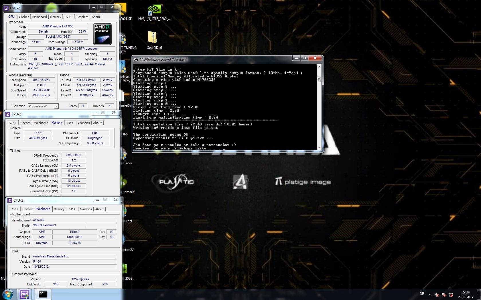Click the taskbar clock showing 22:24
This screenshot has width=481, height=300.
pos(466,295)
